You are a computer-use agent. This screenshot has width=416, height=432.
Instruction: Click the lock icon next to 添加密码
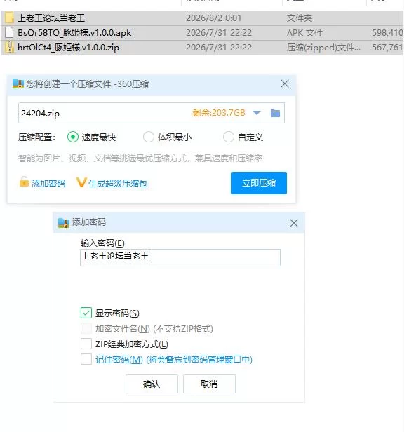coord(24,182)
